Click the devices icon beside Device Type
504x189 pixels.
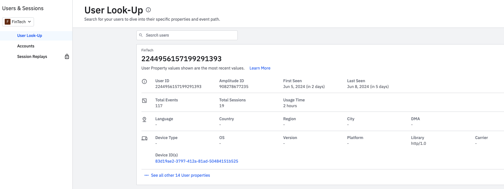pyautogui.click(x=144, y=138)
